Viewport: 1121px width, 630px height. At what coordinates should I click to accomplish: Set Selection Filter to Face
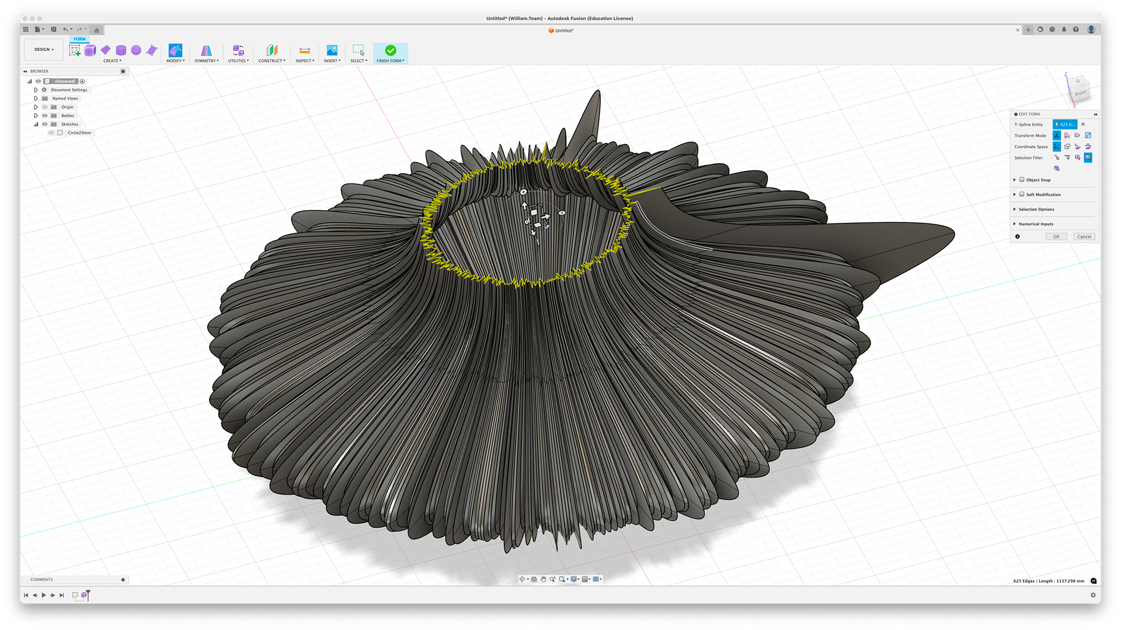point(1078,157)
